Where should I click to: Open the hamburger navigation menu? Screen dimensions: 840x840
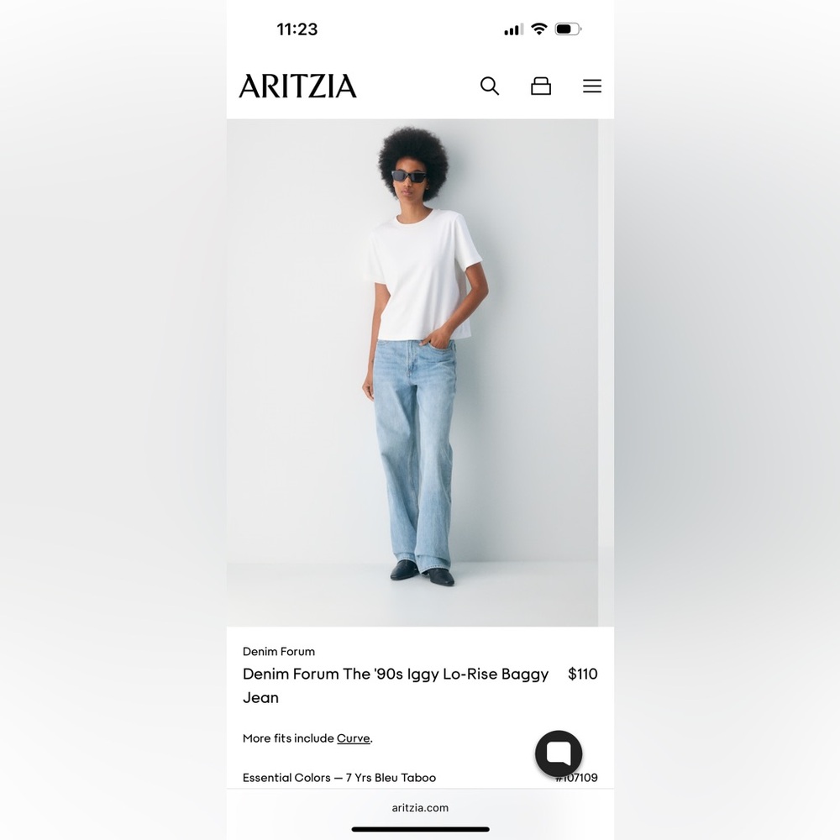point(592,86)
